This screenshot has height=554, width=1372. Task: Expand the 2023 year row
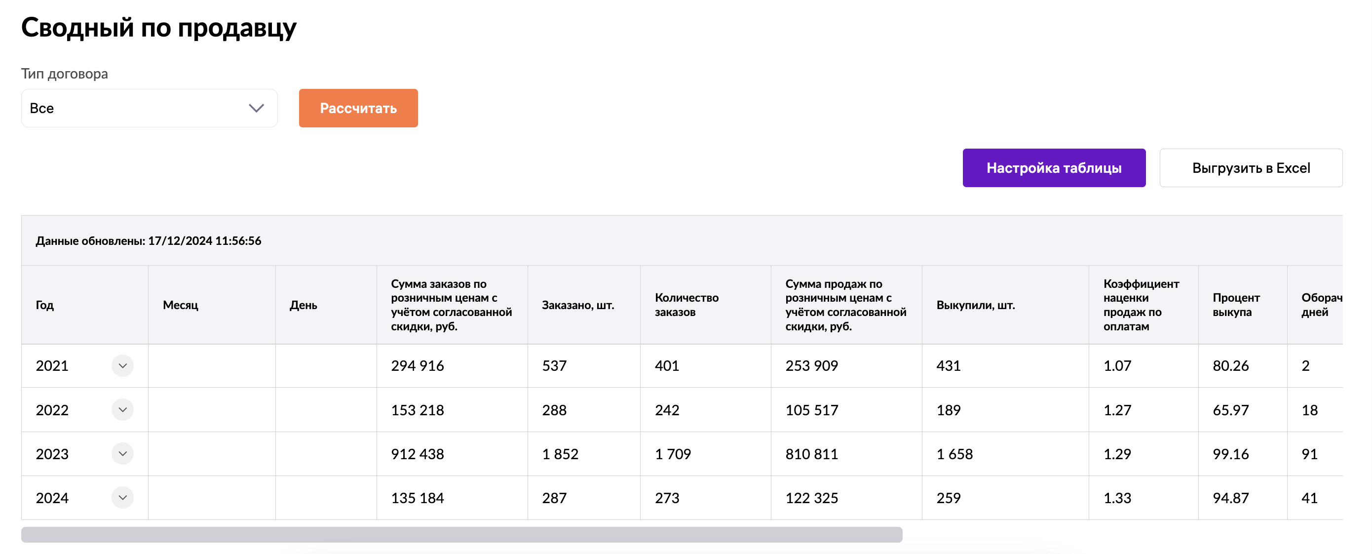tap(122, 454)
